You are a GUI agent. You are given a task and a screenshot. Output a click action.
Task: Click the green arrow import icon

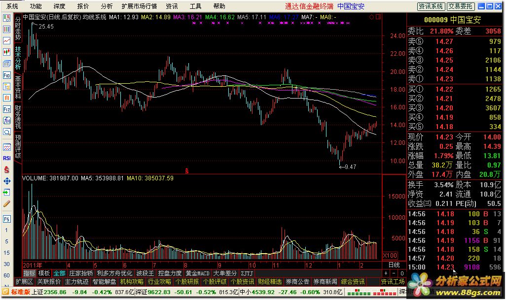point(7,193)
